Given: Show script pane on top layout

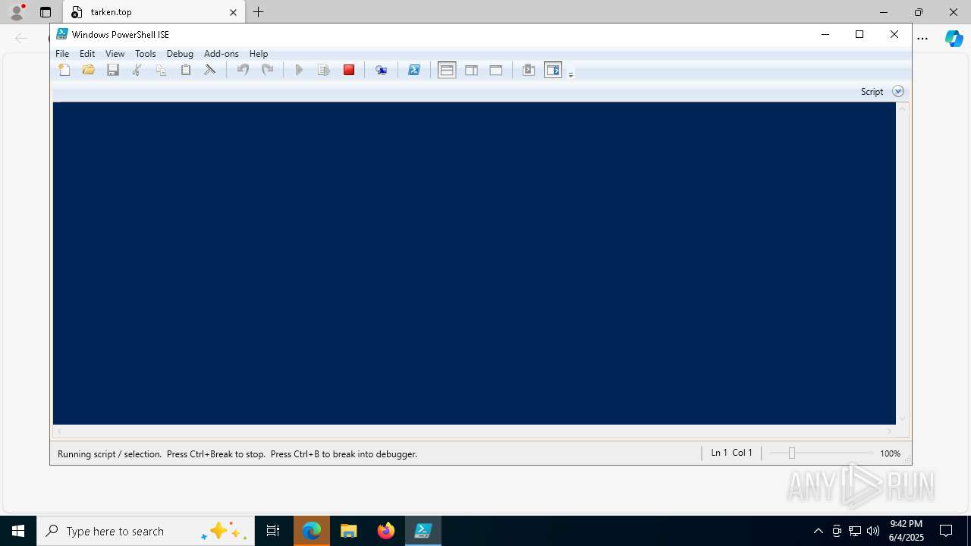Looking at the screenshot, I should click(x=447, y=70).
